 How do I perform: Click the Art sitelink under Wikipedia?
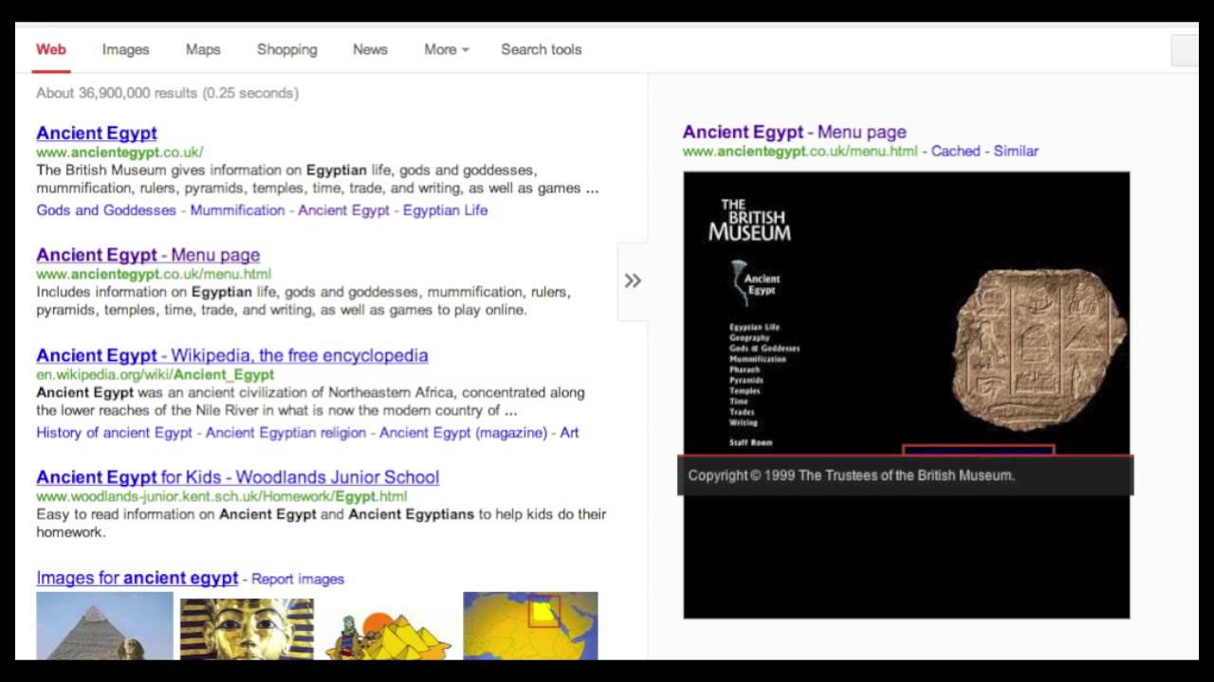pos(569,433)
